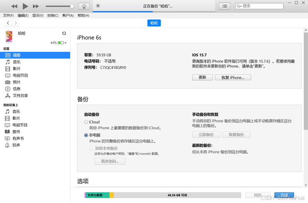Select the 本电脑 radio button

[x=86, y=135]
